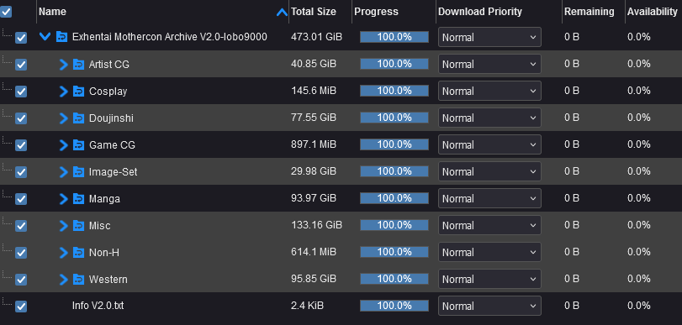Click the Doujinshi folder icon
This screenshot has height=325, width=682.
pyautogui.click(x=78, y=118)
